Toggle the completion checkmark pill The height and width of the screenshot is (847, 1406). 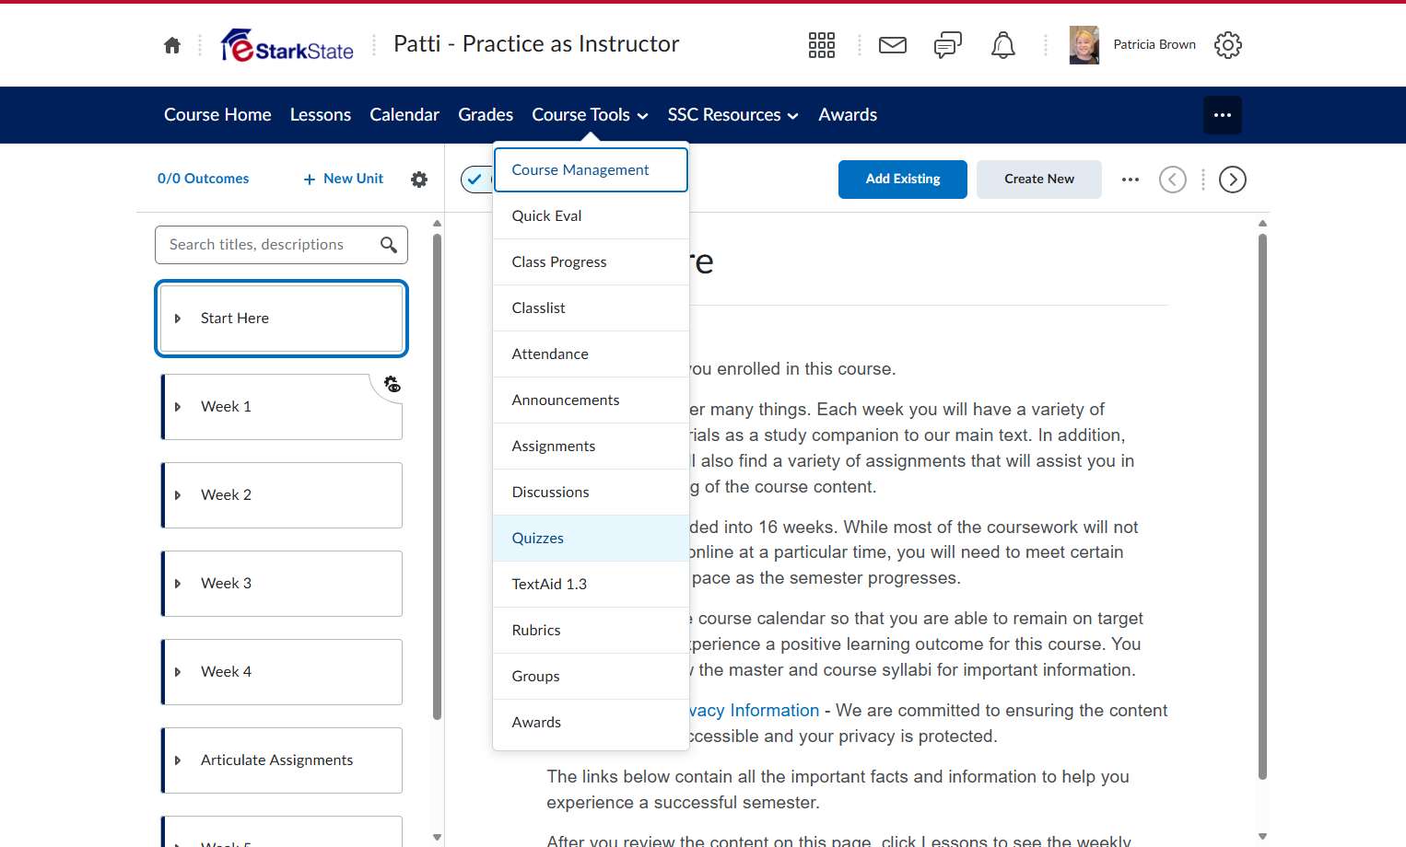[476, 180]
